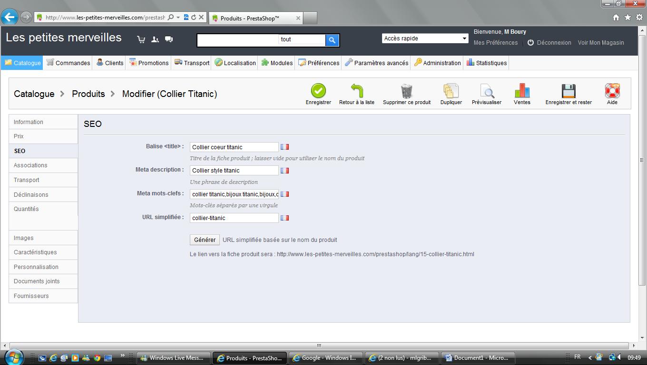Switch to Windows Live Messenger taskbar button
Viewport: 647px width, 365px height.
174,358
